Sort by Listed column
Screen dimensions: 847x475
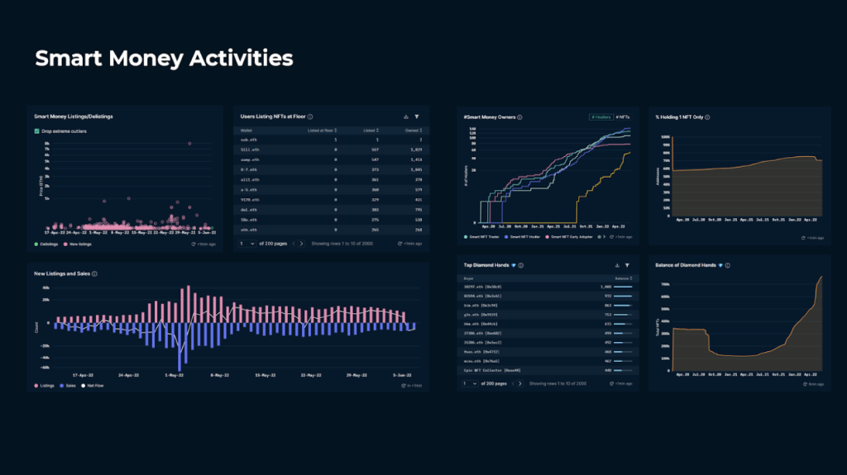[371, 131]
